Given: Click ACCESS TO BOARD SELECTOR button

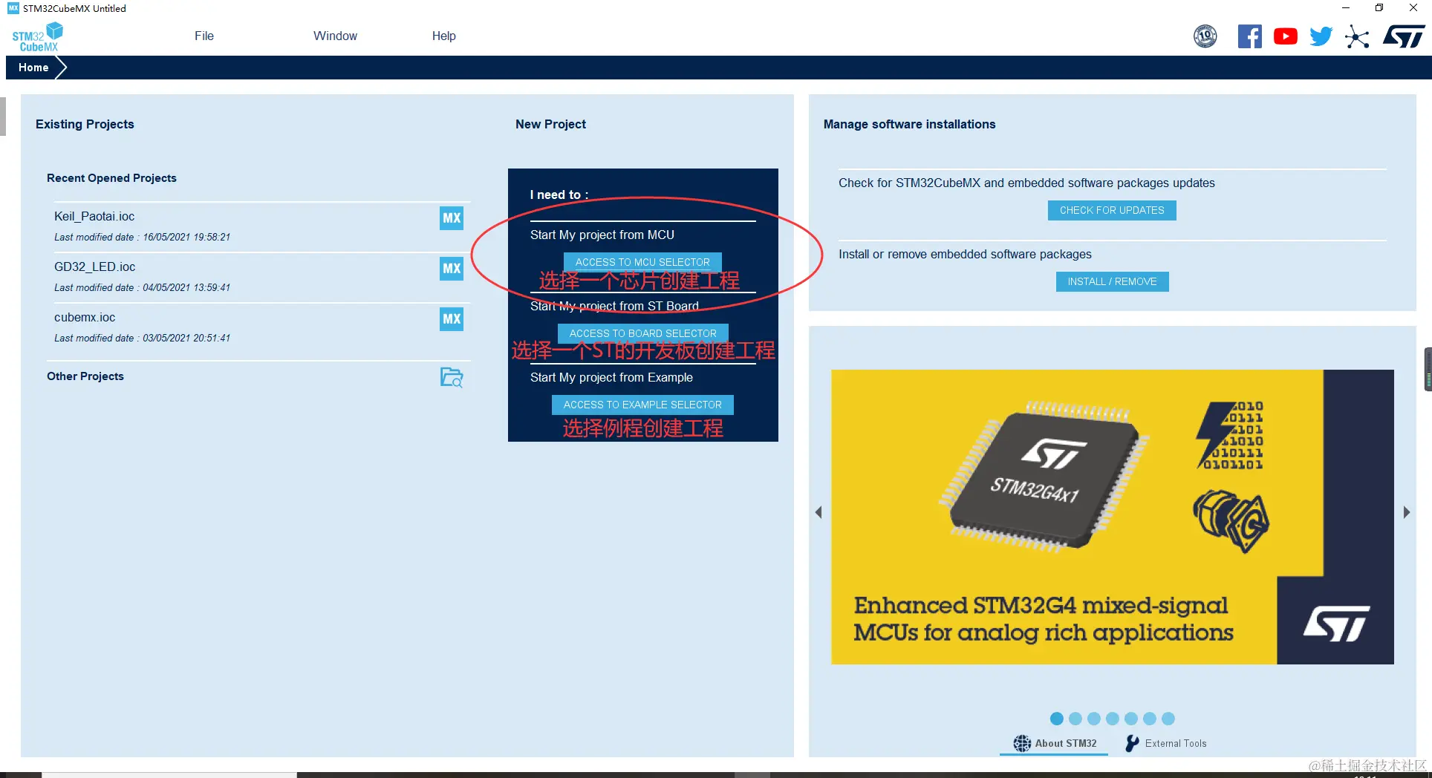Looking at the screenshot, I should coord(642,333).
